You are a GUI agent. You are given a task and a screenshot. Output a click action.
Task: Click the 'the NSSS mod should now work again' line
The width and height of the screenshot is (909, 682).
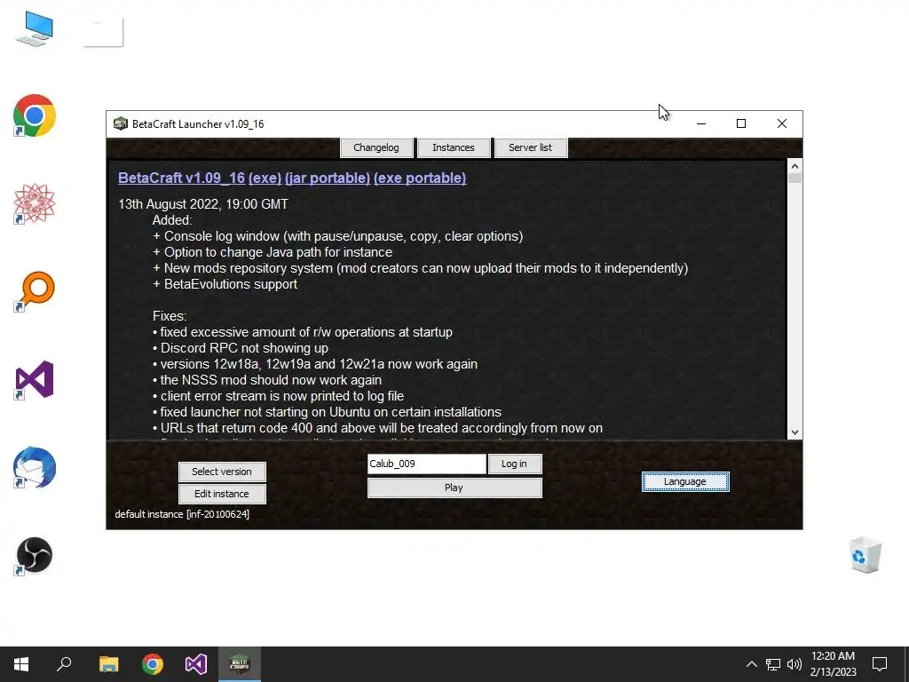pos(267,380)
